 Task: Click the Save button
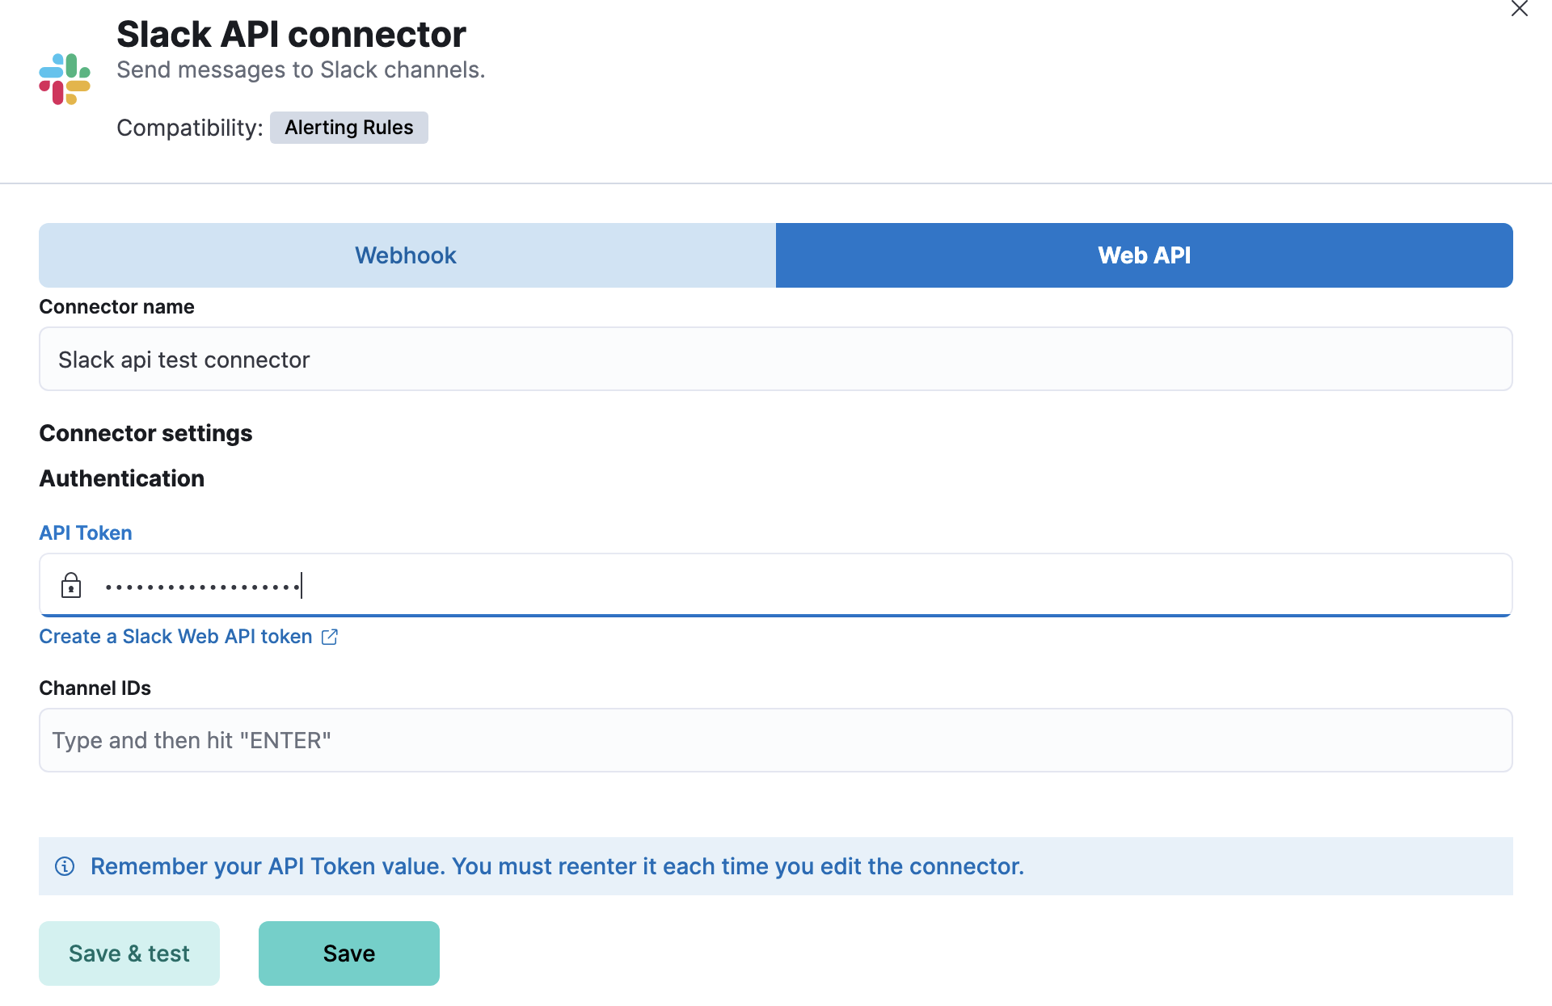click(x=348, y=953)
